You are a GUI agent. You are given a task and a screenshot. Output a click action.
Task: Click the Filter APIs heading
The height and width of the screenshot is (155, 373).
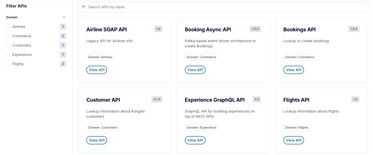point(16,6)
